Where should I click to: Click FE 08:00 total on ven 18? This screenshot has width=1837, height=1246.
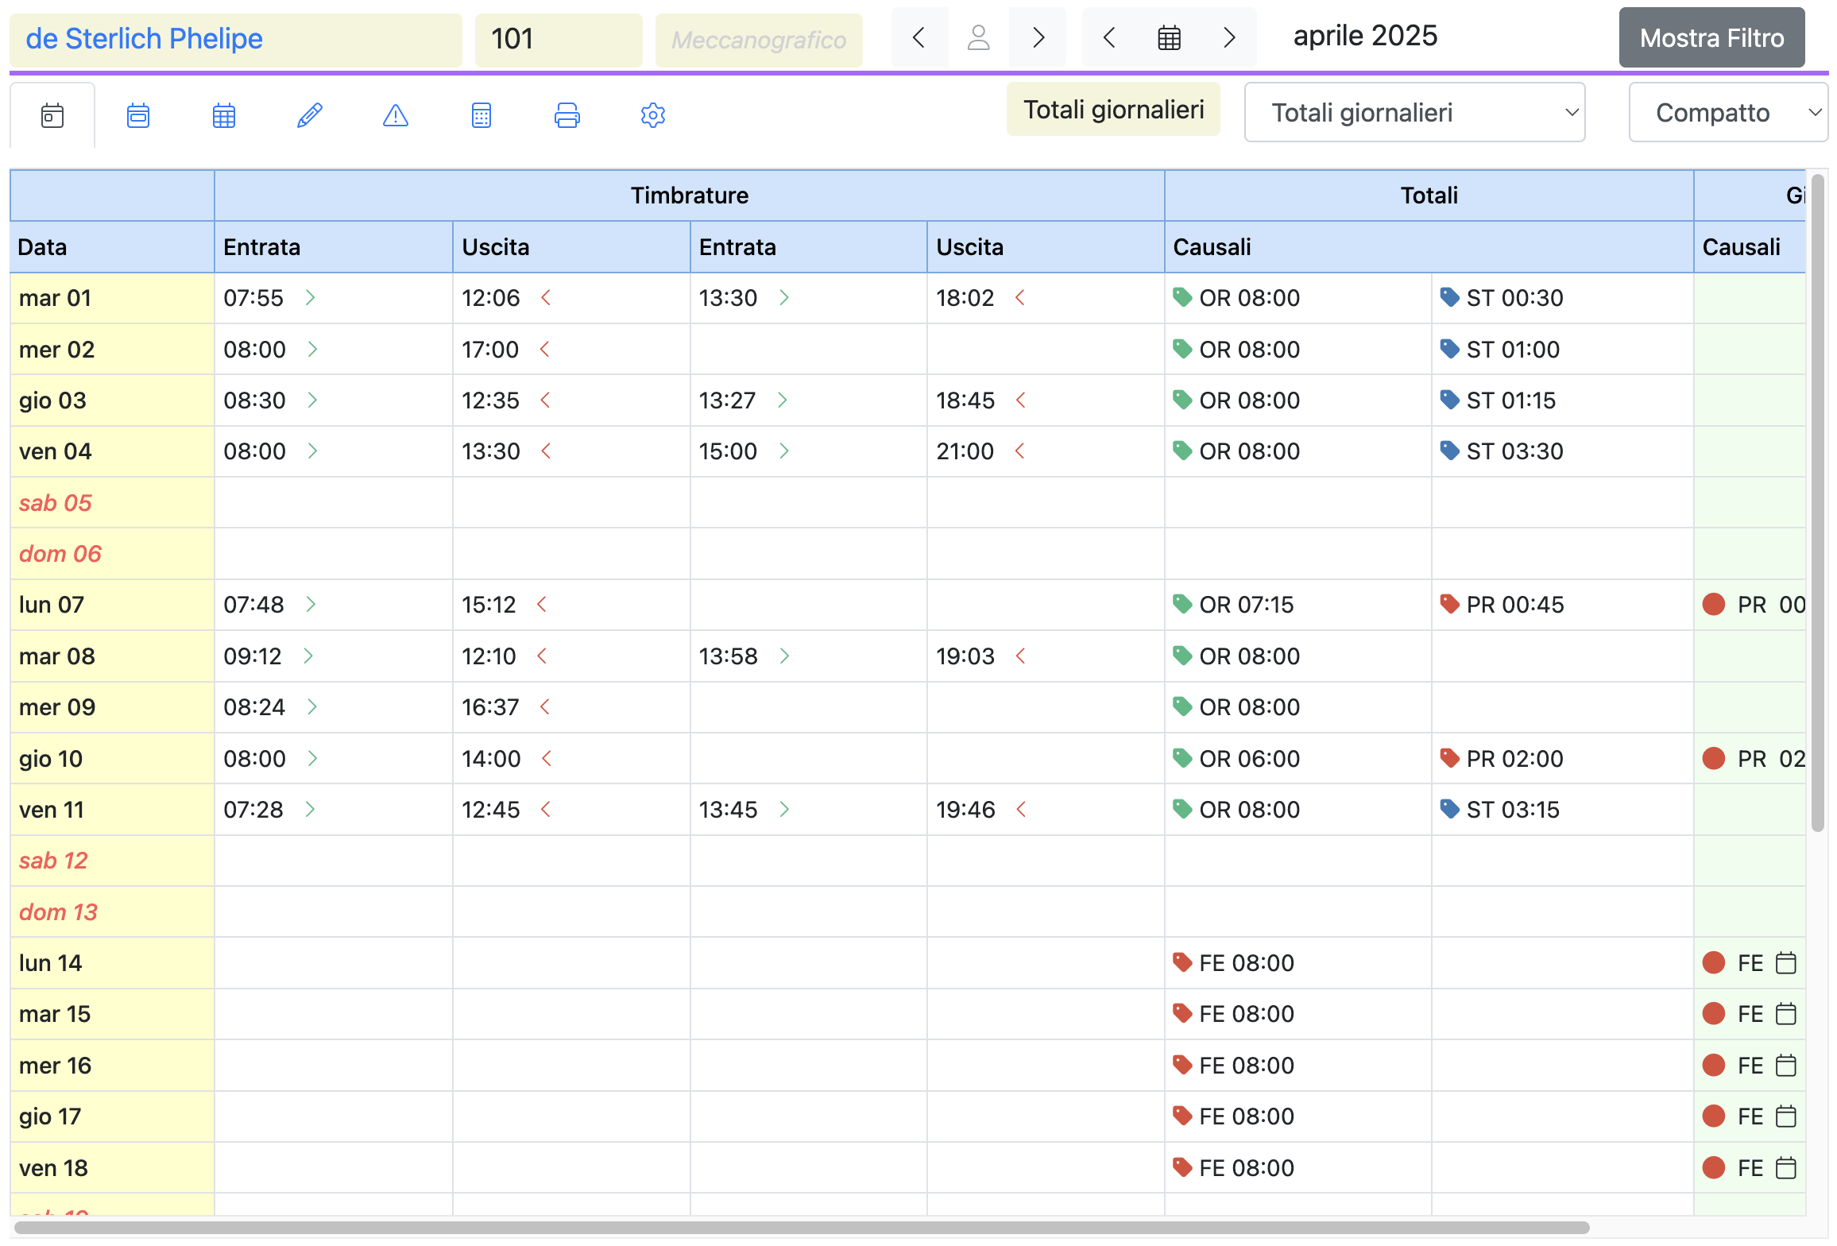(x=1247, y=1168)
